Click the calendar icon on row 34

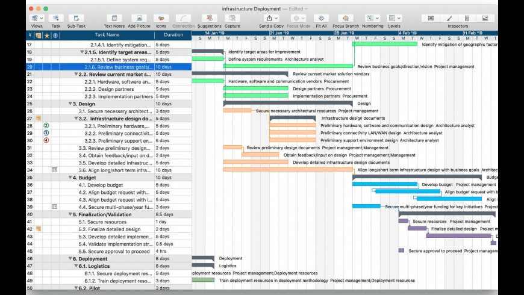coord(54,170)
